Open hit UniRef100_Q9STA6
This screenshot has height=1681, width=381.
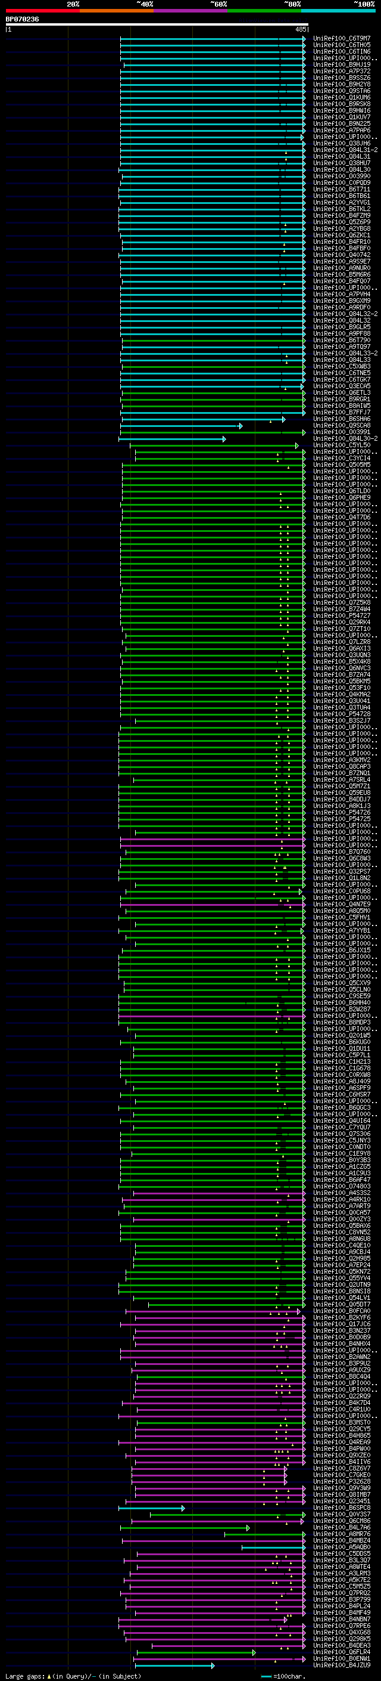tap(341, 91)
